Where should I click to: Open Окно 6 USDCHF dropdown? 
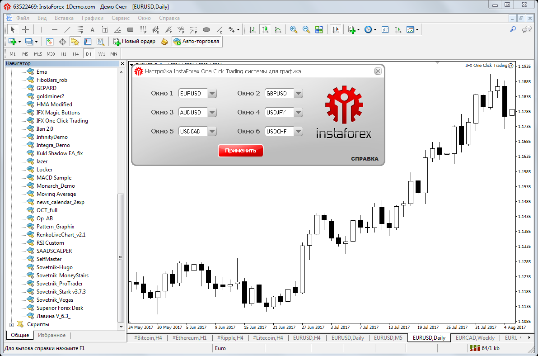click(x=299, y=131)
